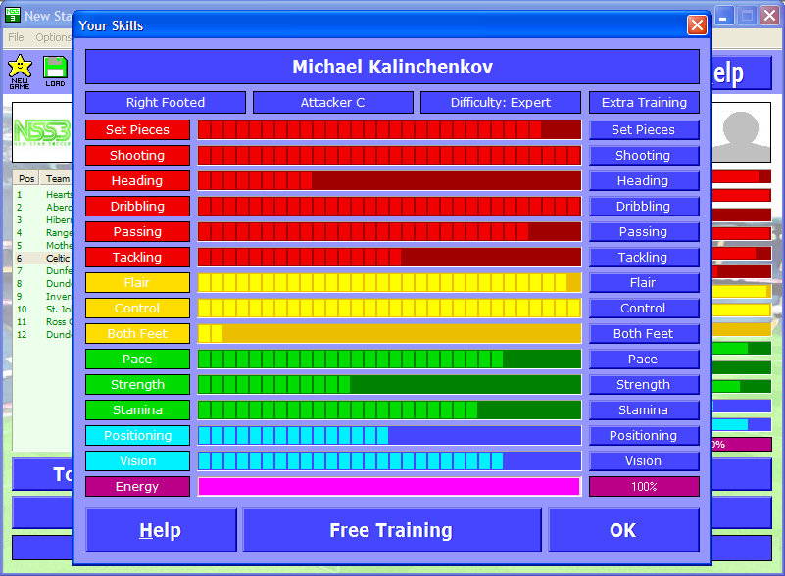Click the red Set Pieces skill label
This screenshot has height=576, width=785.
pos(137,130)
